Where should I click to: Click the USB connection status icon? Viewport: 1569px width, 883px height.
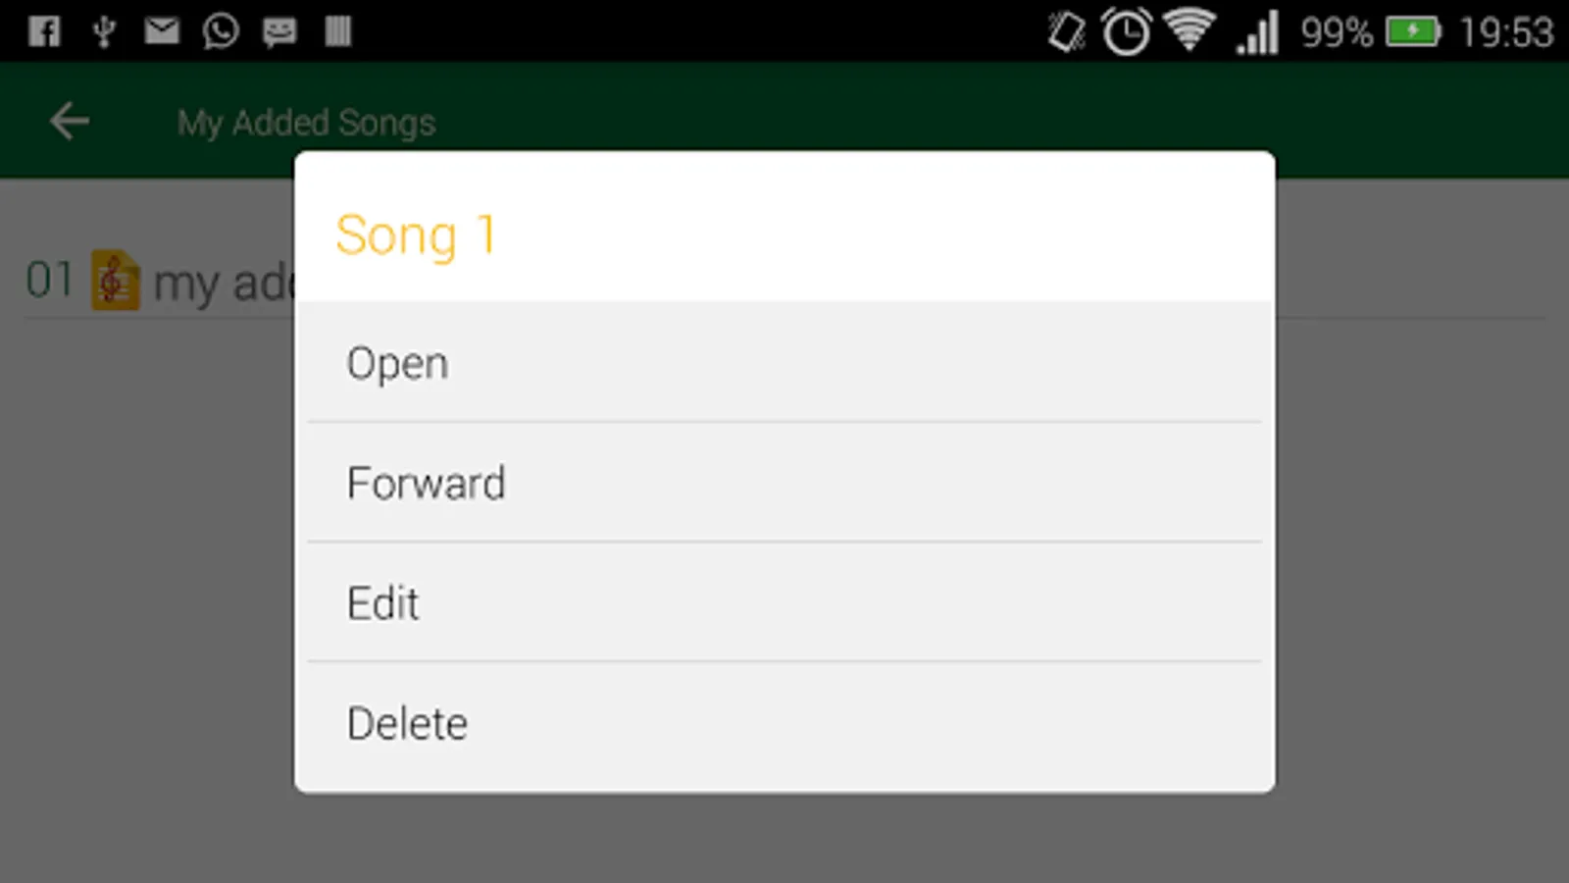pyautogui.click(x=104, y=31)
